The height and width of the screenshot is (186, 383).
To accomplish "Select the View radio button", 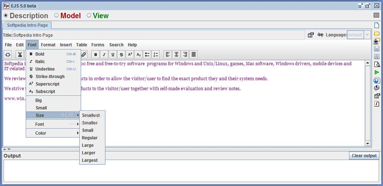I will (89, 16).
